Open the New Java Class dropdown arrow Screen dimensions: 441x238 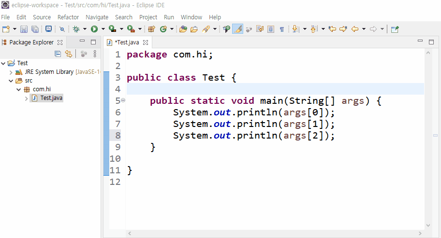172,29
